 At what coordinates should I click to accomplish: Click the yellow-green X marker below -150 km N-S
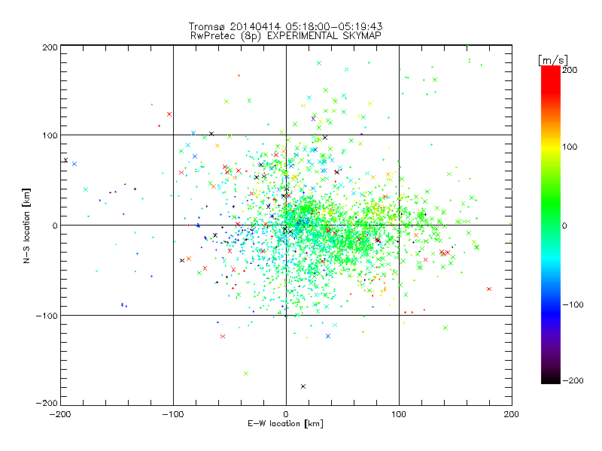pyautogui.click(x=246, y=374)
